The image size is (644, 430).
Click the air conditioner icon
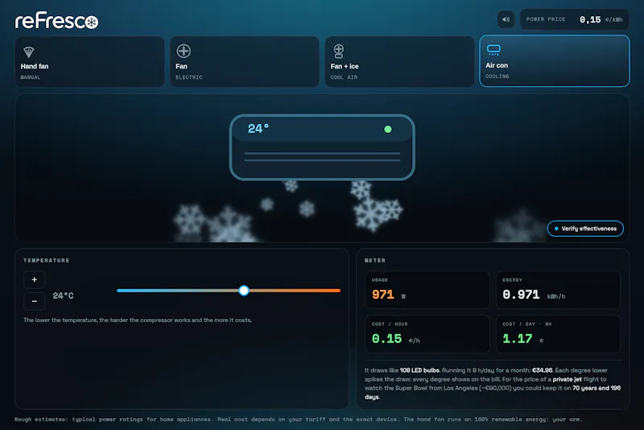coord(493,50)
